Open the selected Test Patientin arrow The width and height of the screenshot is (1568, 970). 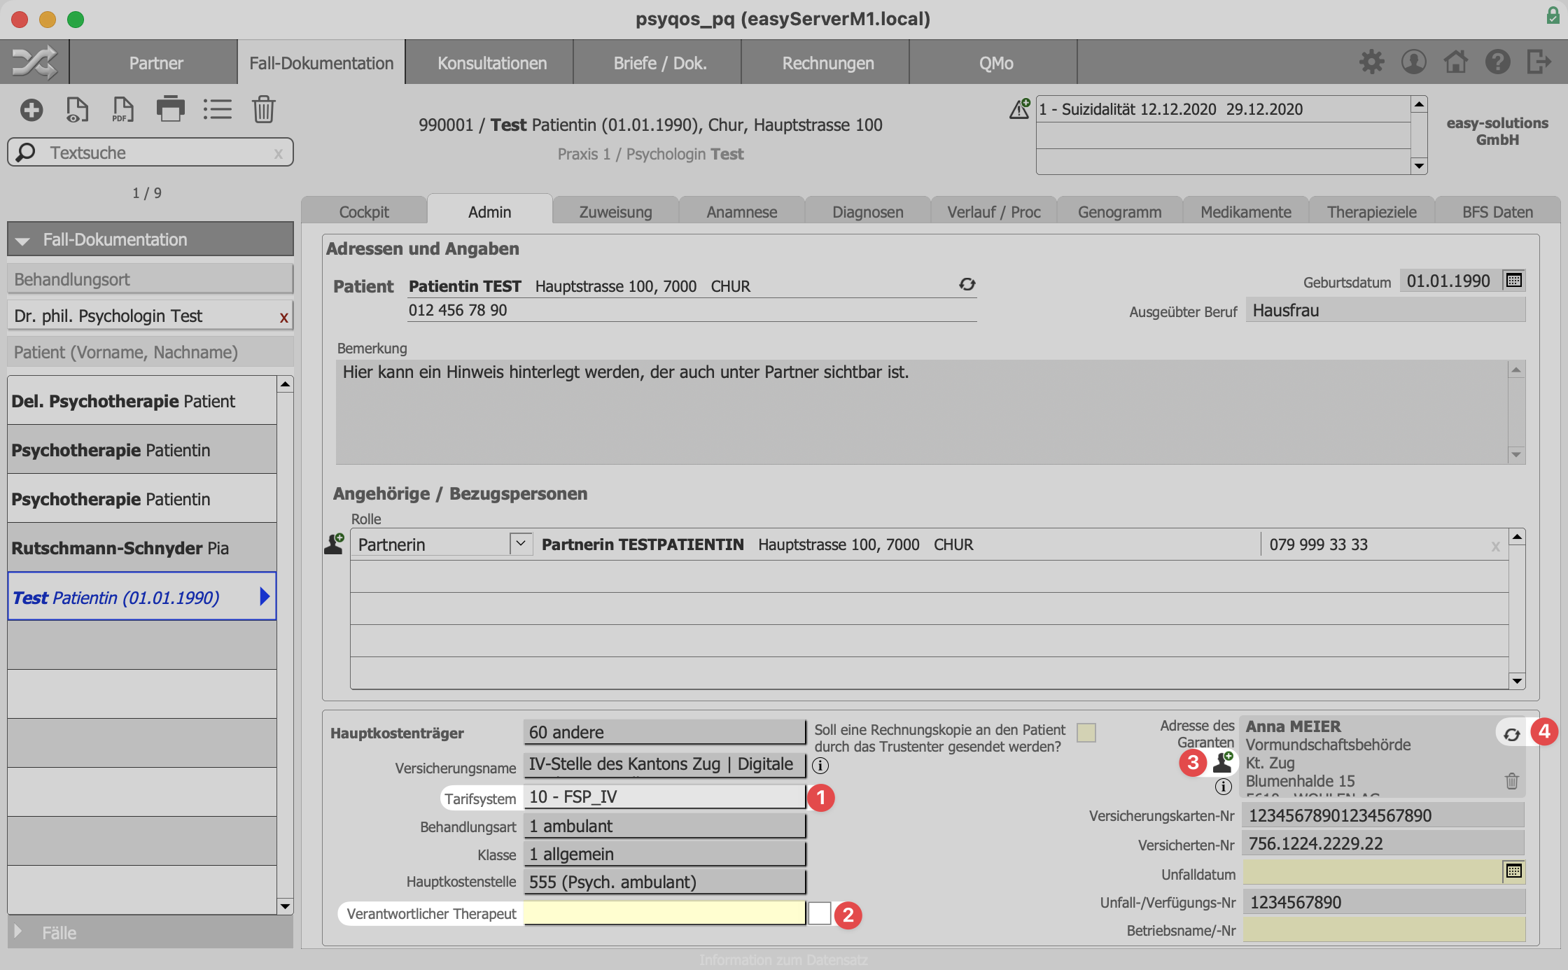(265, 596)
